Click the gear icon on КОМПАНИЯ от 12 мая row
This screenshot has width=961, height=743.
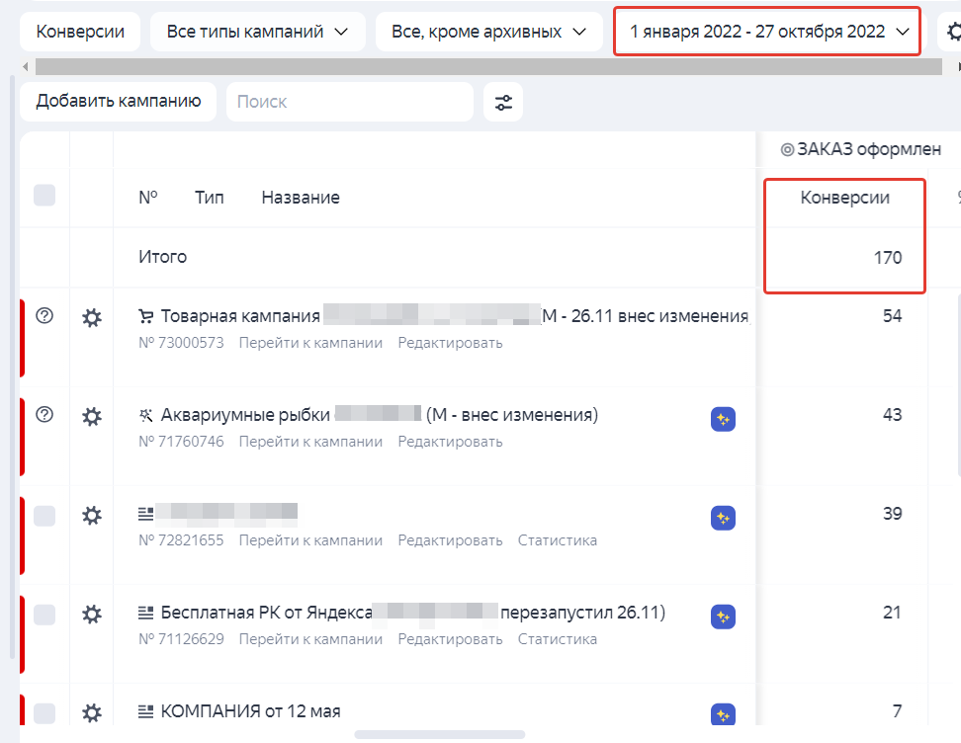(91, 710)
